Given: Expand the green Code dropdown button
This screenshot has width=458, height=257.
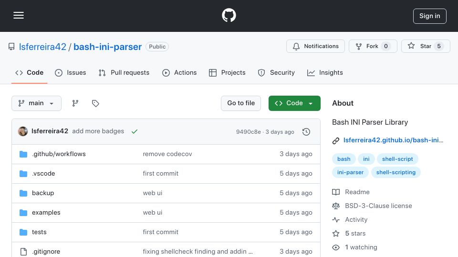Looking at the screenshot, I should tap(294, 103).
